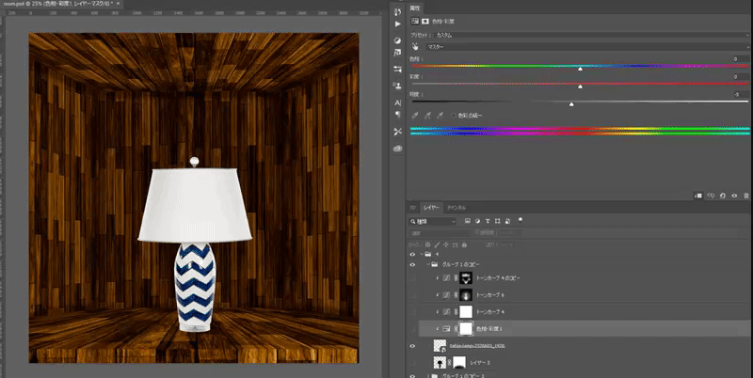The height and width of the screenshot is (378, 753).
Task: Open the Paragraph panel icon
Action: [397, 113]
